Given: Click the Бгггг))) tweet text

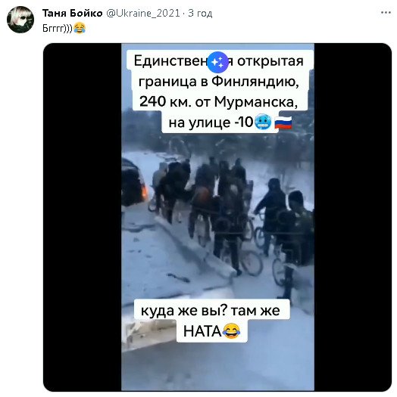Looking at the screenshot, I should 58,28.
